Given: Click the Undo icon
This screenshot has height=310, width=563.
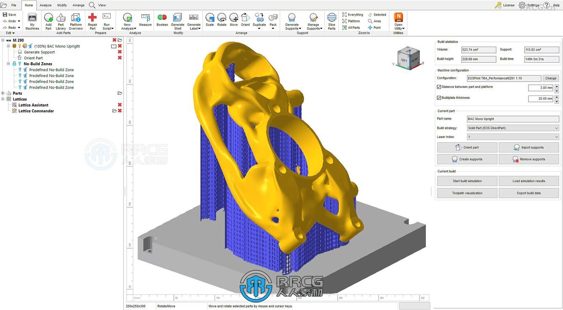Looking at the screenshot, I should [x=5, y=21].
